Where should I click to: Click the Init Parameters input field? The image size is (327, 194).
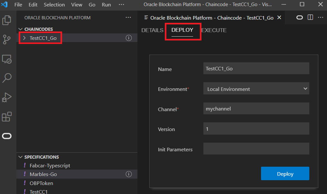click(x=256, y=148)
